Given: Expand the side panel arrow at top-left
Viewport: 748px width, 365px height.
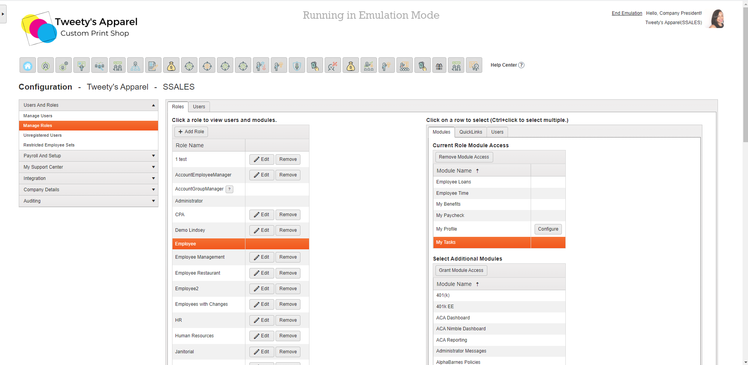Looking at the screenshot, I should (x=3, y=14).
